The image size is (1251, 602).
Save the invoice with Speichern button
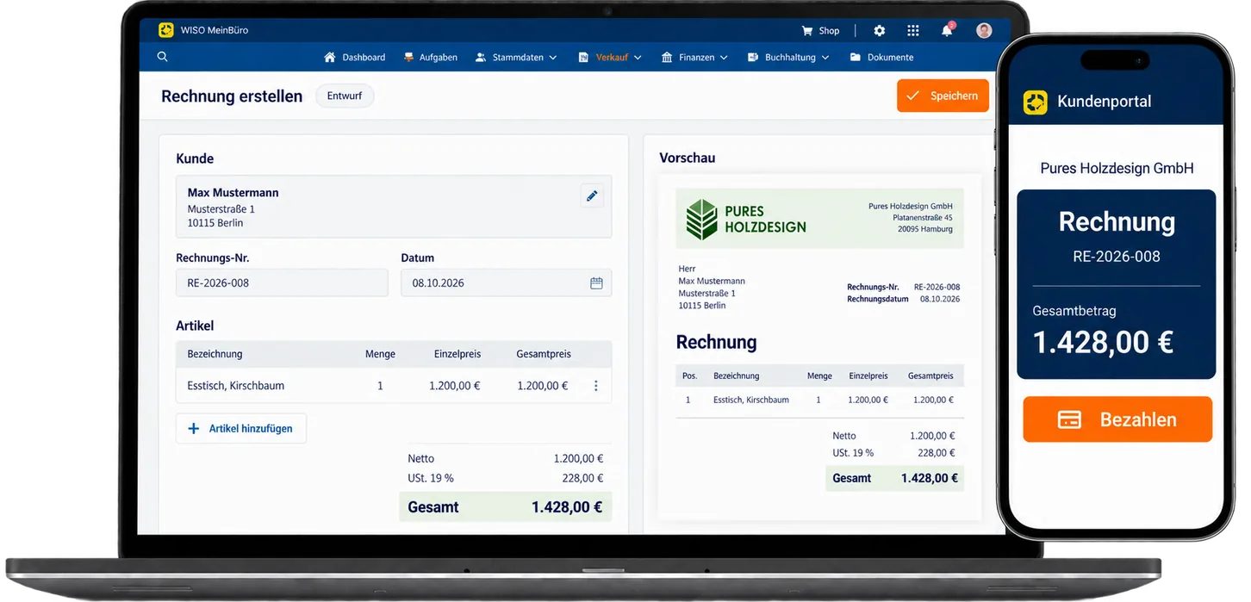(943, 96)
